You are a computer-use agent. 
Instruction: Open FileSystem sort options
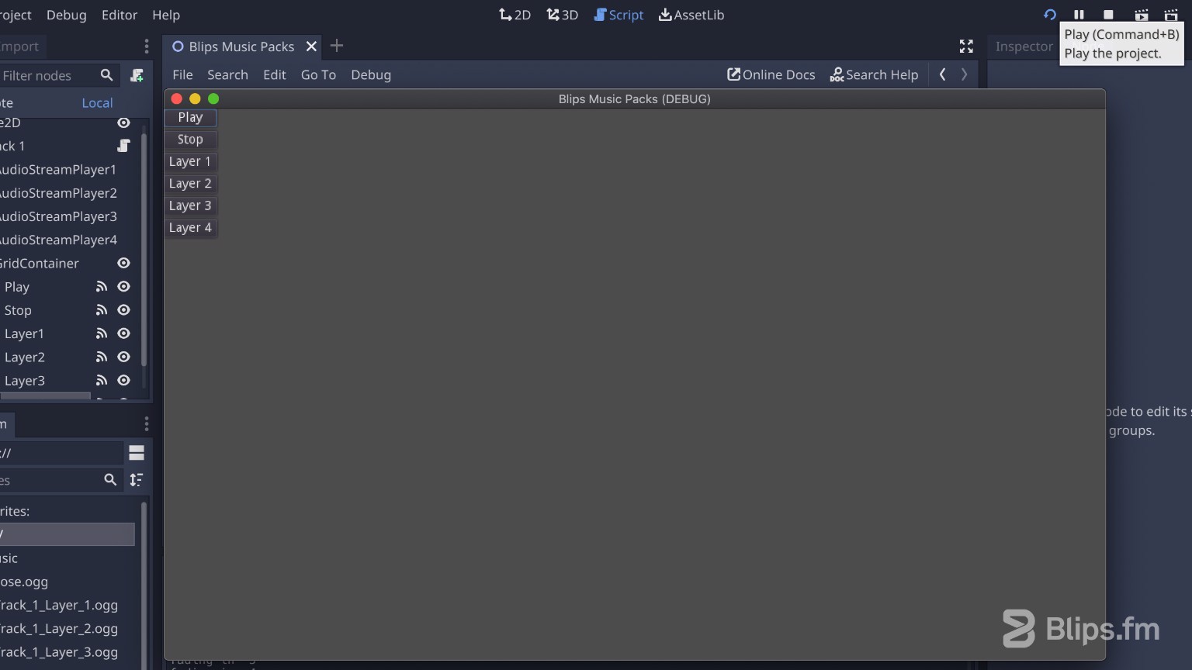[137, 480]
